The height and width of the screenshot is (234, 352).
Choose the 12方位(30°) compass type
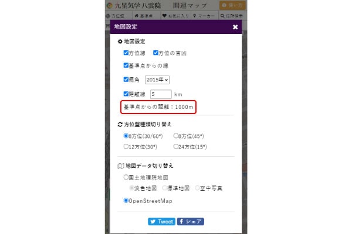click(126, 146)
